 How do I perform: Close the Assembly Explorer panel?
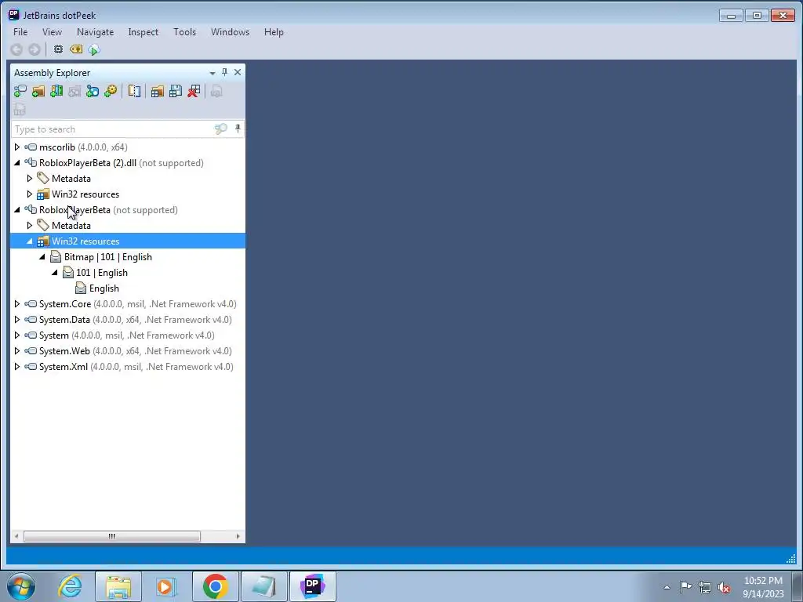click(238, 72)
